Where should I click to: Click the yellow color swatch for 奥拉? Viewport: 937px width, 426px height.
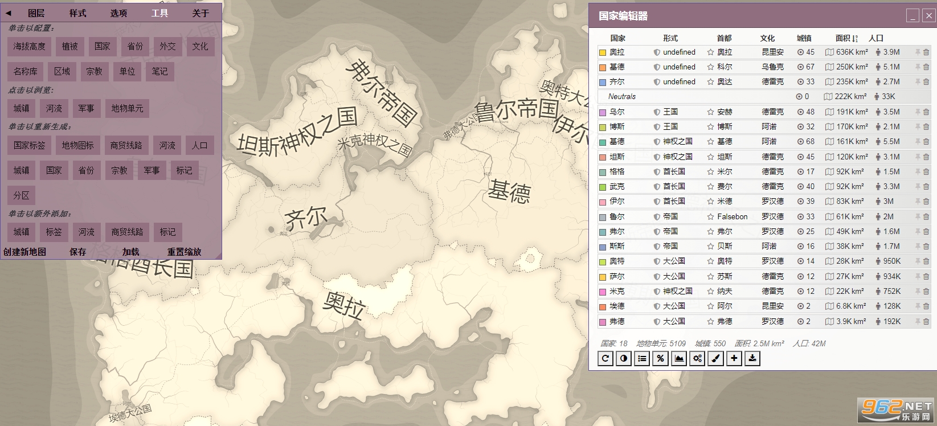point(603,52)
